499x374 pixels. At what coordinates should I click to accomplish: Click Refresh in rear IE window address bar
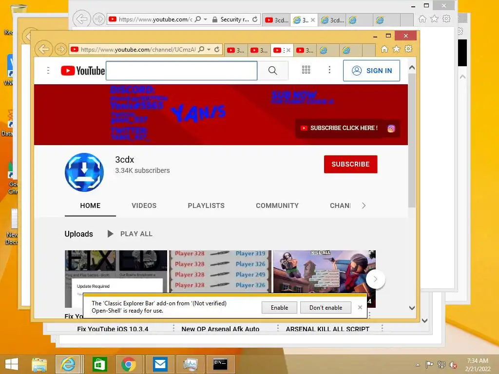click(x=255, y=19)
